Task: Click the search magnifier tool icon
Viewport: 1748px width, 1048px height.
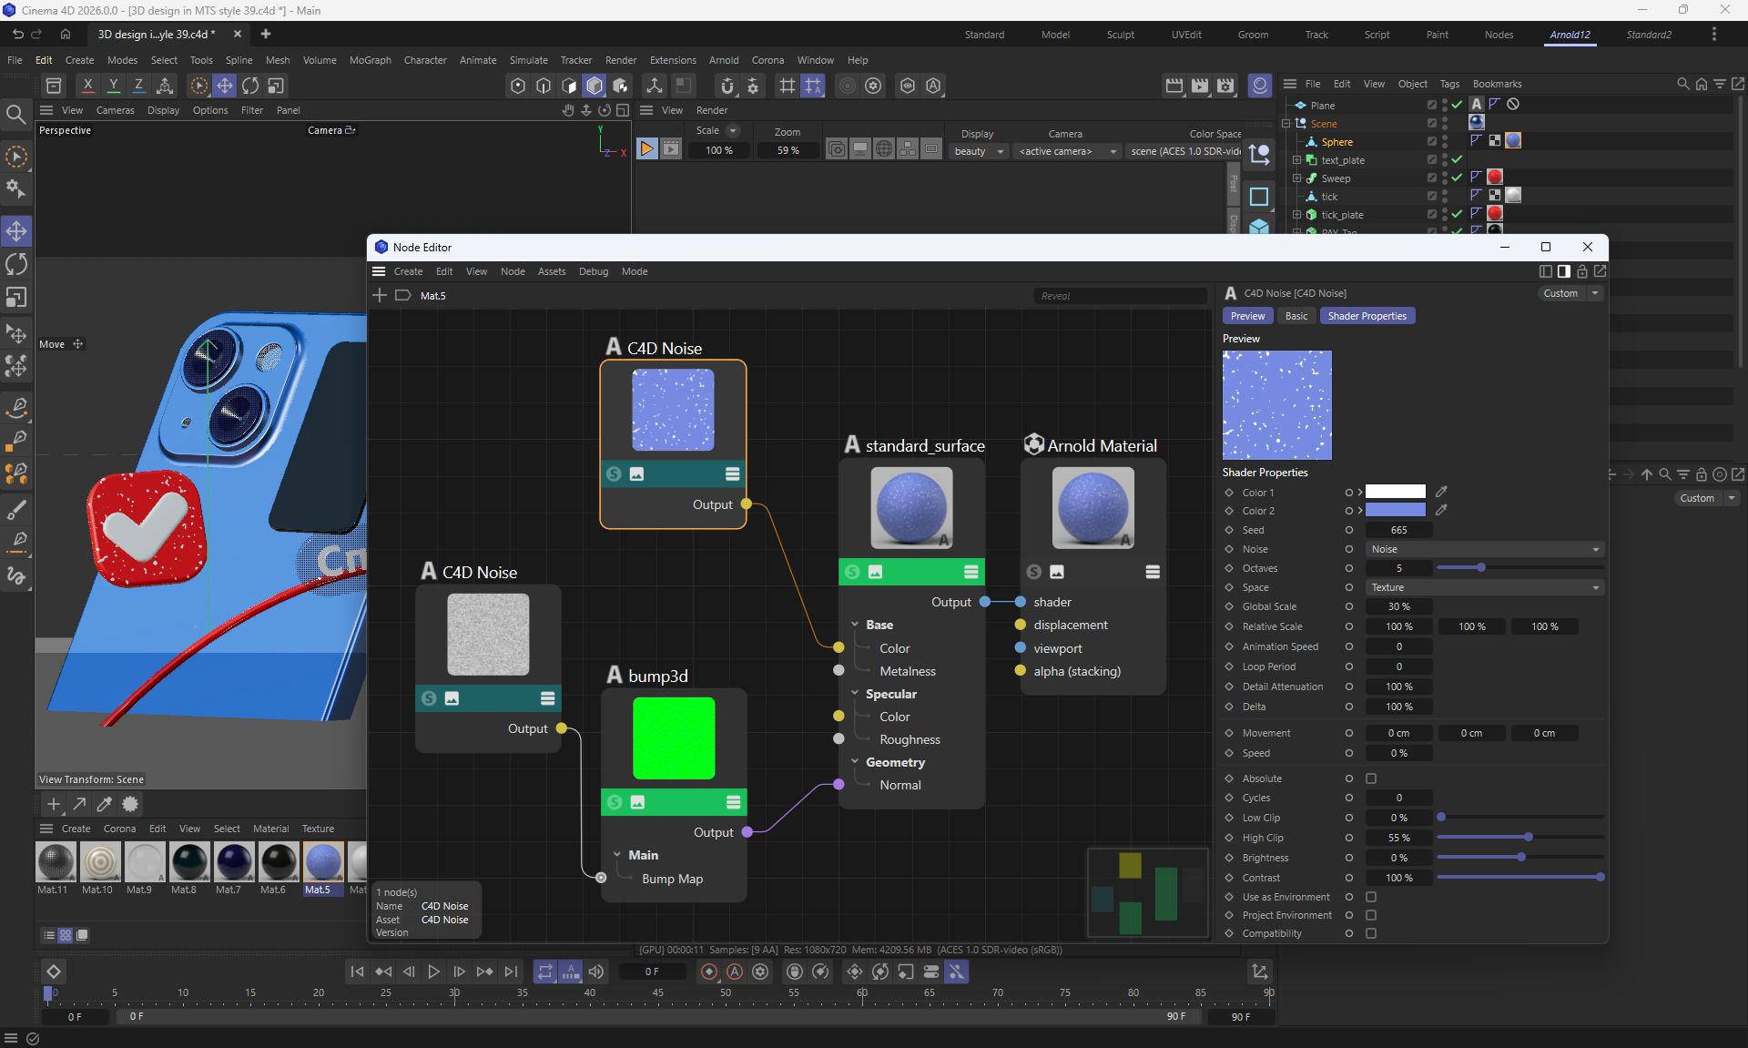Action: (15, 114)
